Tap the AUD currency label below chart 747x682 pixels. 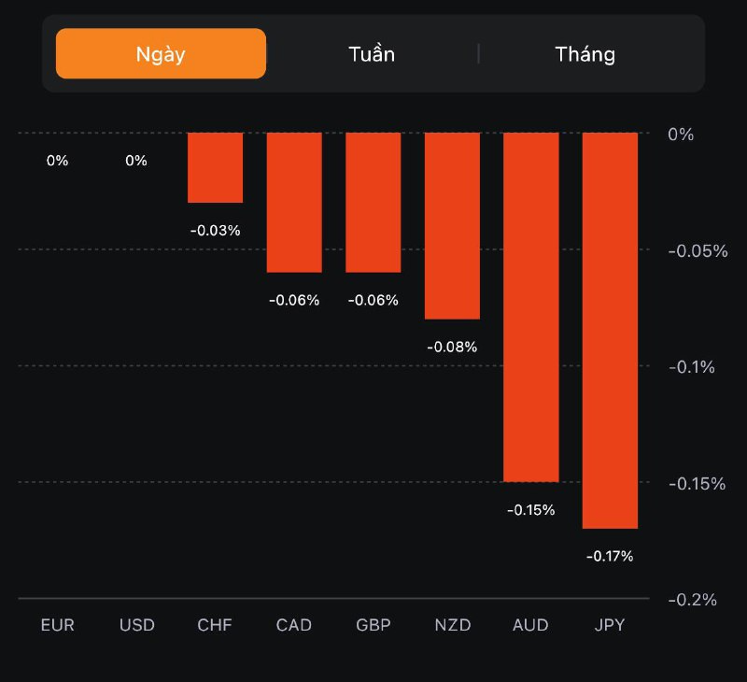tap(530, 625)
